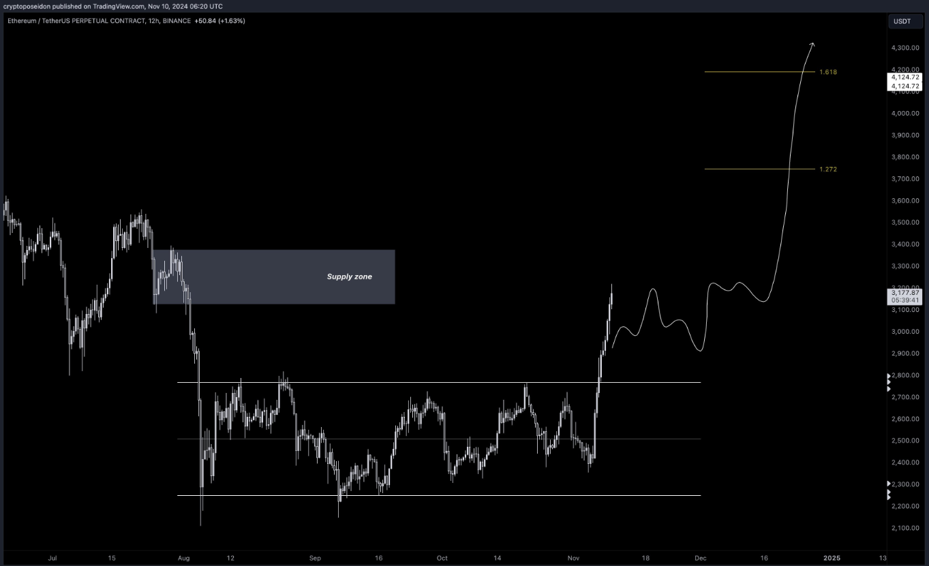
Task: Click the 3,600.00 price scale label
Action: pos(905,201)
